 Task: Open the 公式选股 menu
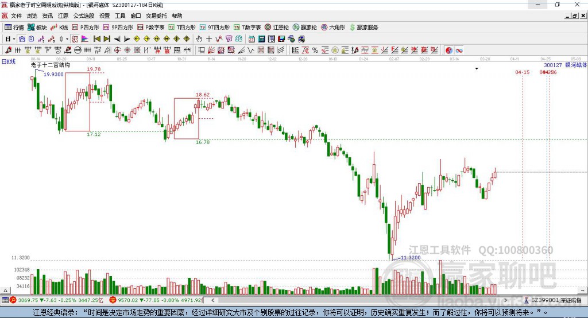pos(84,15)
